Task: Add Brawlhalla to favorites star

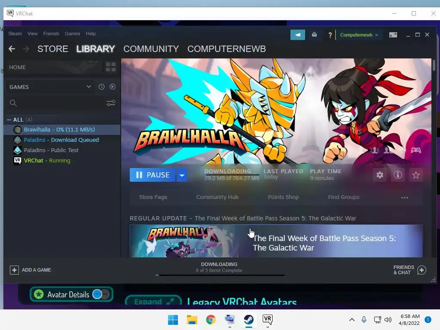Action: (416, 175)
